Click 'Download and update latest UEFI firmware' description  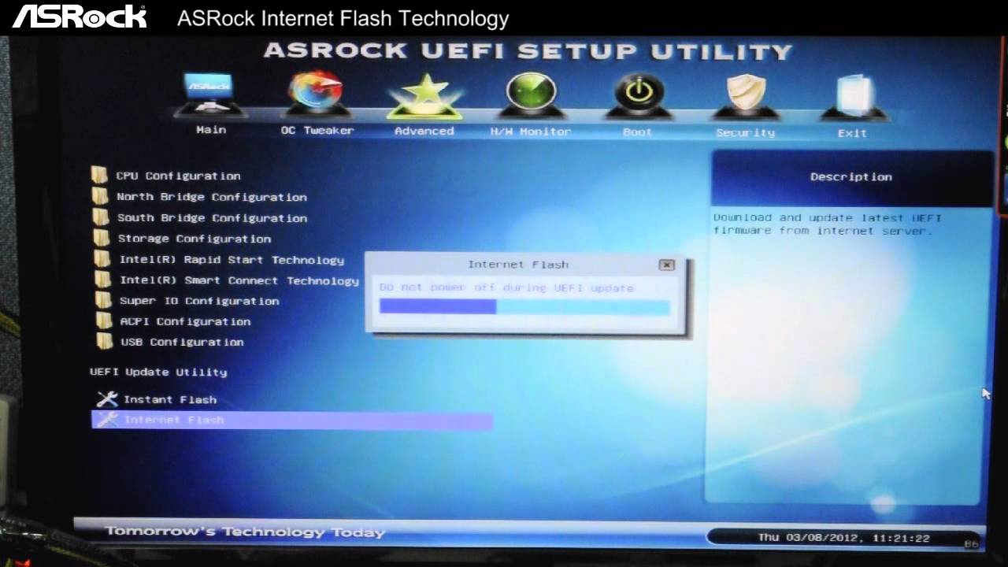click(827, 224)
